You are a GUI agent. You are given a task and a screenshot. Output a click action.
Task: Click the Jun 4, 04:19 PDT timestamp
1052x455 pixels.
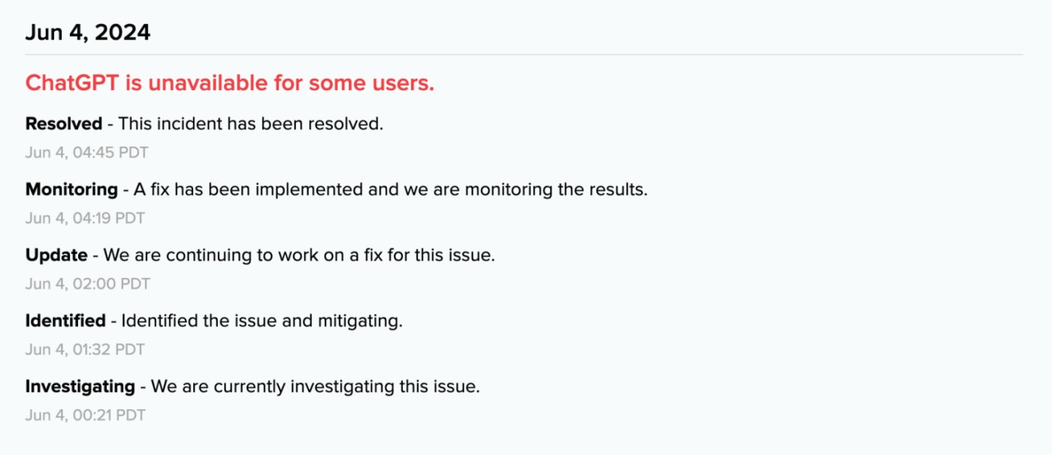(85, 218)
